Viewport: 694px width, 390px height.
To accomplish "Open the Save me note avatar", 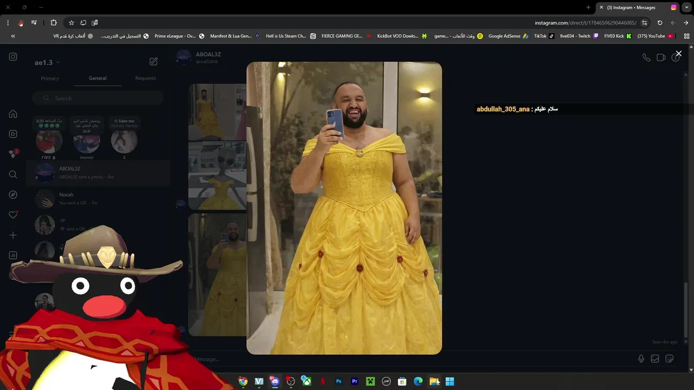I will [x=124, y=141].
